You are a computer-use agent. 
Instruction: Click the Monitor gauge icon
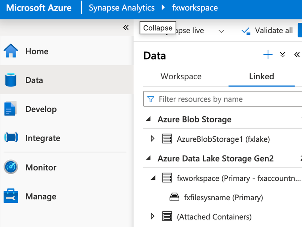(x=11, y=167)
